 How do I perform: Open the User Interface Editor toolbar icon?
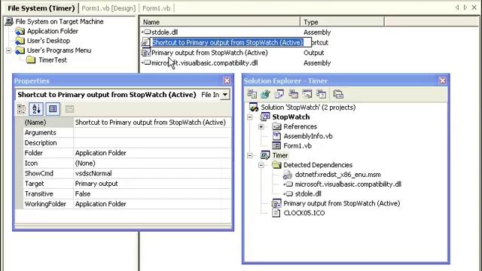[x=293, y=94]
